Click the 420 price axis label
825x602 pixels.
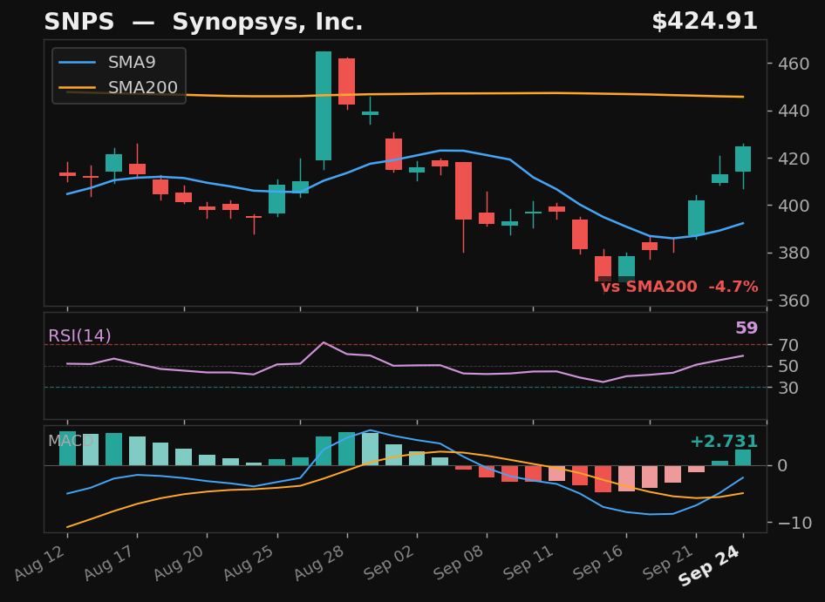(x=795, y=159)
